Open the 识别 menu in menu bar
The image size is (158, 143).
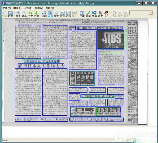(x=28, y=8)
